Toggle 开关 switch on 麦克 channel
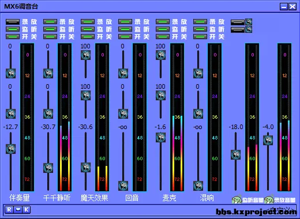Image resolution: width=300 pixels, height=219 pixels. (x=163, y=36)
